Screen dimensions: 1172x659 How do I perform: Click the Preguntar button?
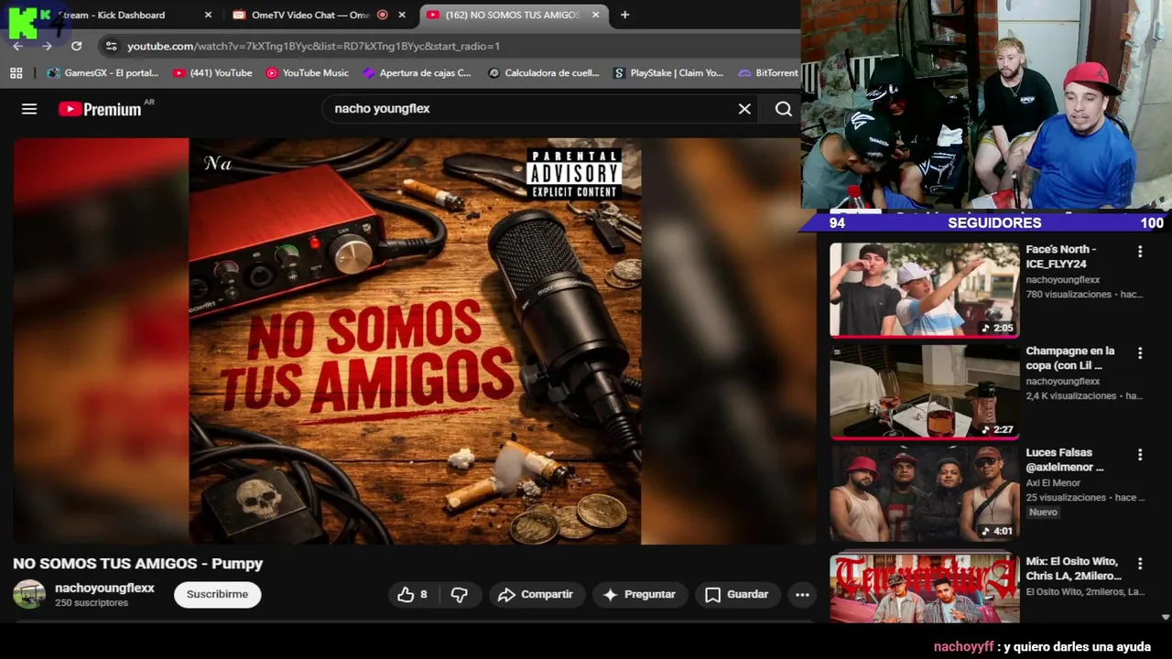tap(640, 595)
